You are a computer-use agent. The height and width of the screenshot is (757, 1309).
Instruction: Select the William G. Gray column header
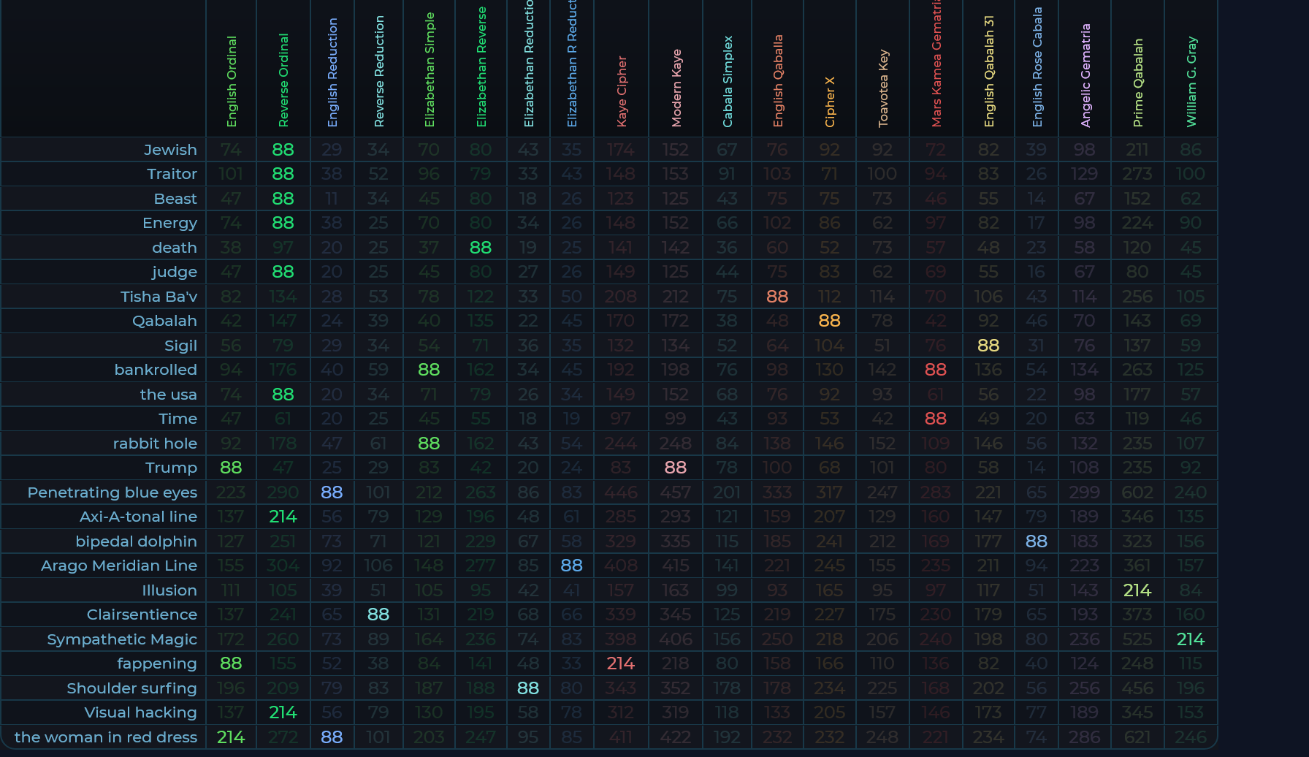[1191, 82]
